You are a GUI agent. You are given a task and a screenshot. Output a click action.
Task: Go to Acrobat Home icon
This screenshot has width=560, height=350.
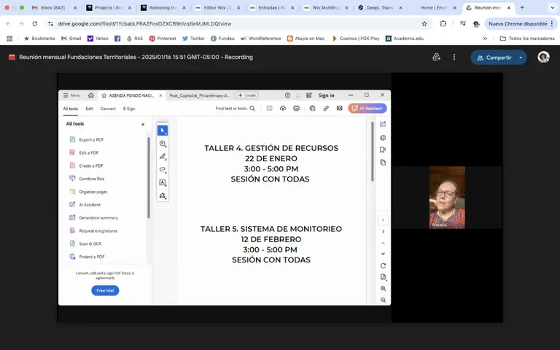[x=91, y=96]
